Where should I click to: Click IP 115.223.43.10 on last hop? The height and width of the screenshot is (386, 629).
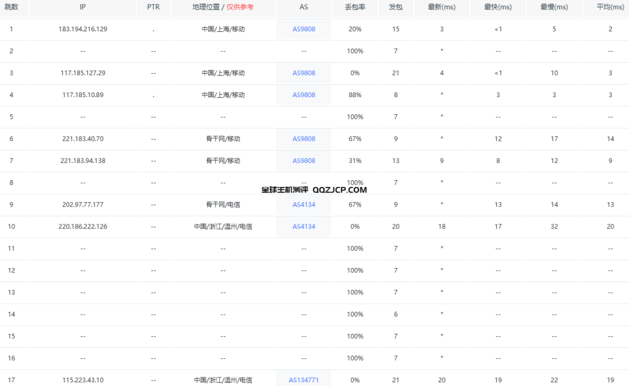[82, 380]
